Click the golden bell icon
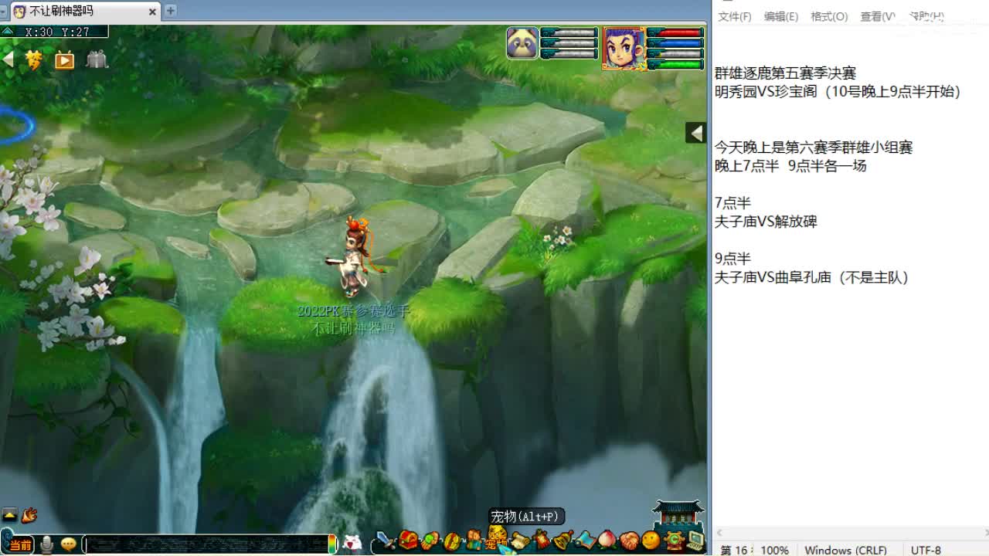 coord(563,540)
